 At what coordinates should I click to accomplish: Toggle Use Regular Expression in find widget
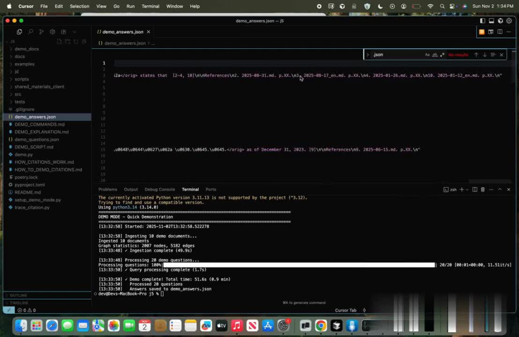click(x=442, y=54)
